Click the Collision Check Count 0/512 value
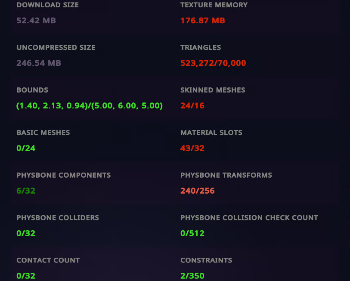The height and width of the screenshot is (281, 350). point(192,234)
